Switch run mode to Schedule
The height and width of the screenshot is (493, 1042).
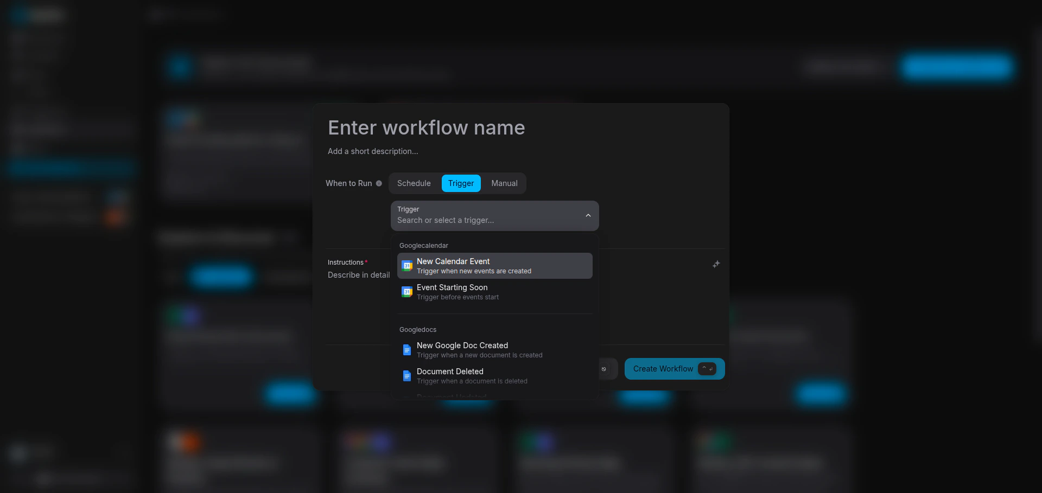(414, 183)
